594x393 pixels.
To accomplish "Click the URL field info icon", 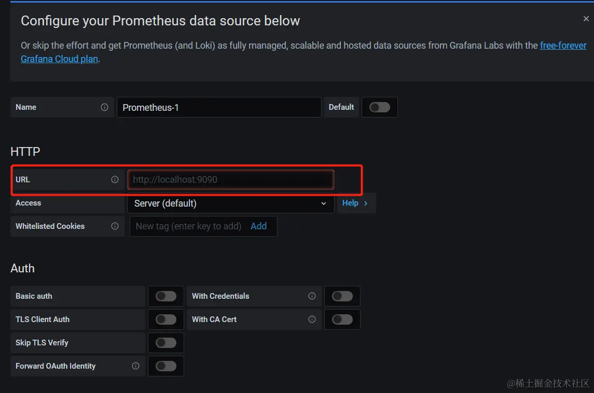I will (115, 180).
